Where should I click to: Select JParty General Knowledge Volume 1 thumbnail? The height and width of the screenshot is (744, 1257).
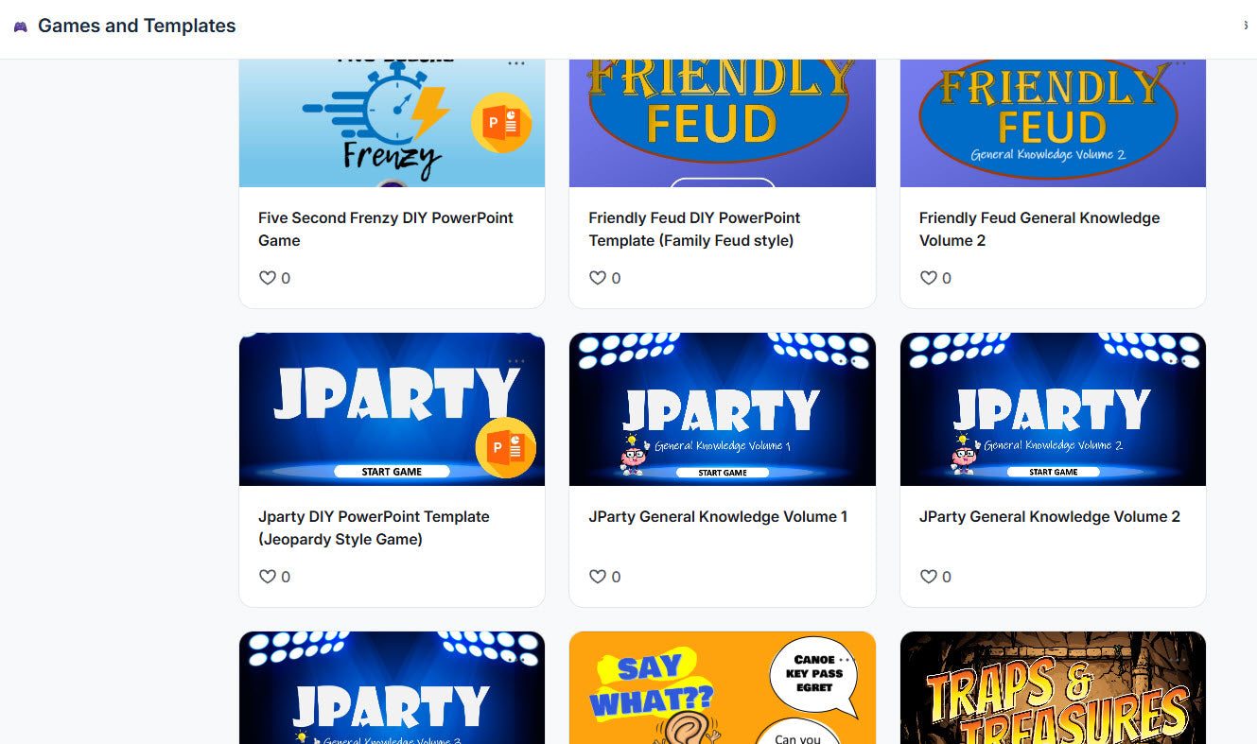(x=723, y=409)
